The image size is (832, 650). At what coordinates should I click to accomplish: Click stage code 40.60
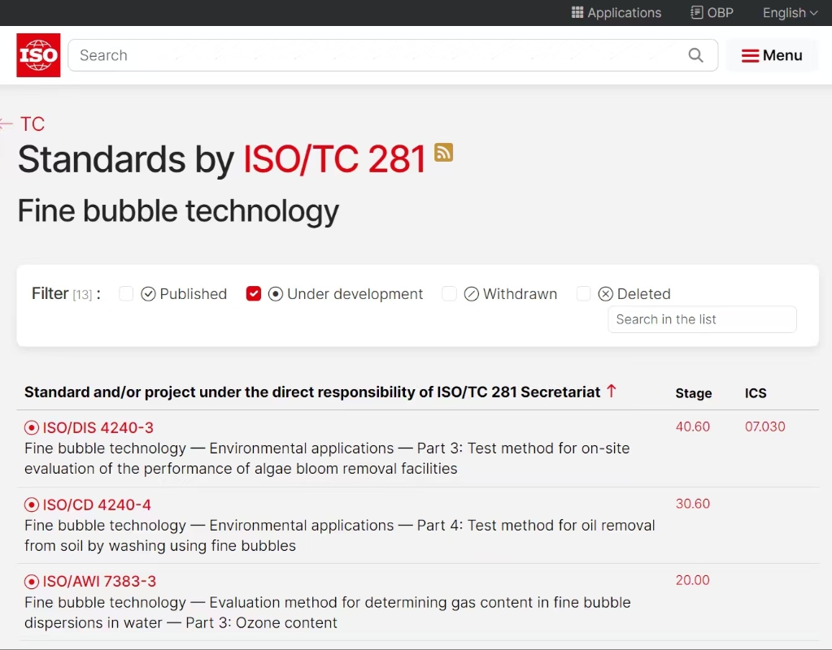692,427
